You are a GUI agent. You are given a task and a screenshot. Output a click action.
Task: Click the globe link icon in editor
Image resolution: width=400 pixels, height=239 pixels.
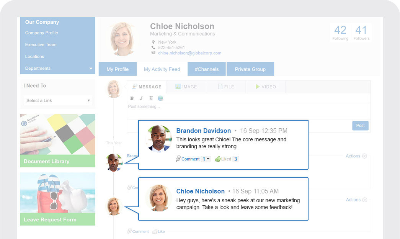coord(160,98)
